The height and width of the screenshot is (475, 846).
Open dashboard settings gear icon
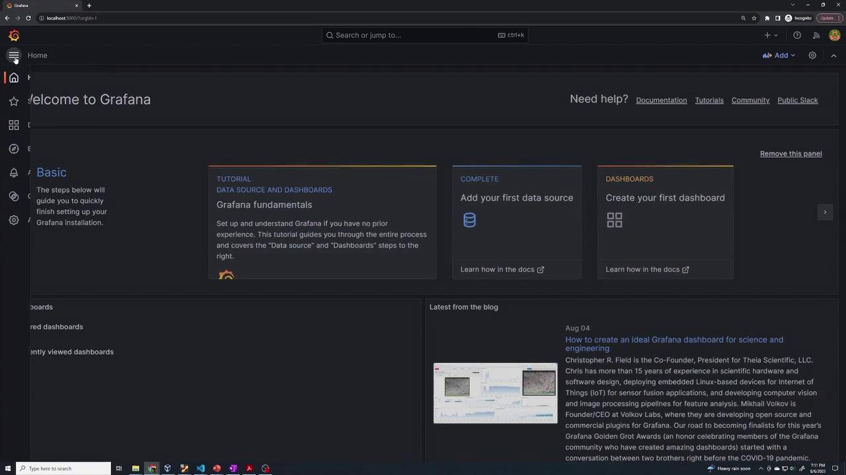click(812, 55)
